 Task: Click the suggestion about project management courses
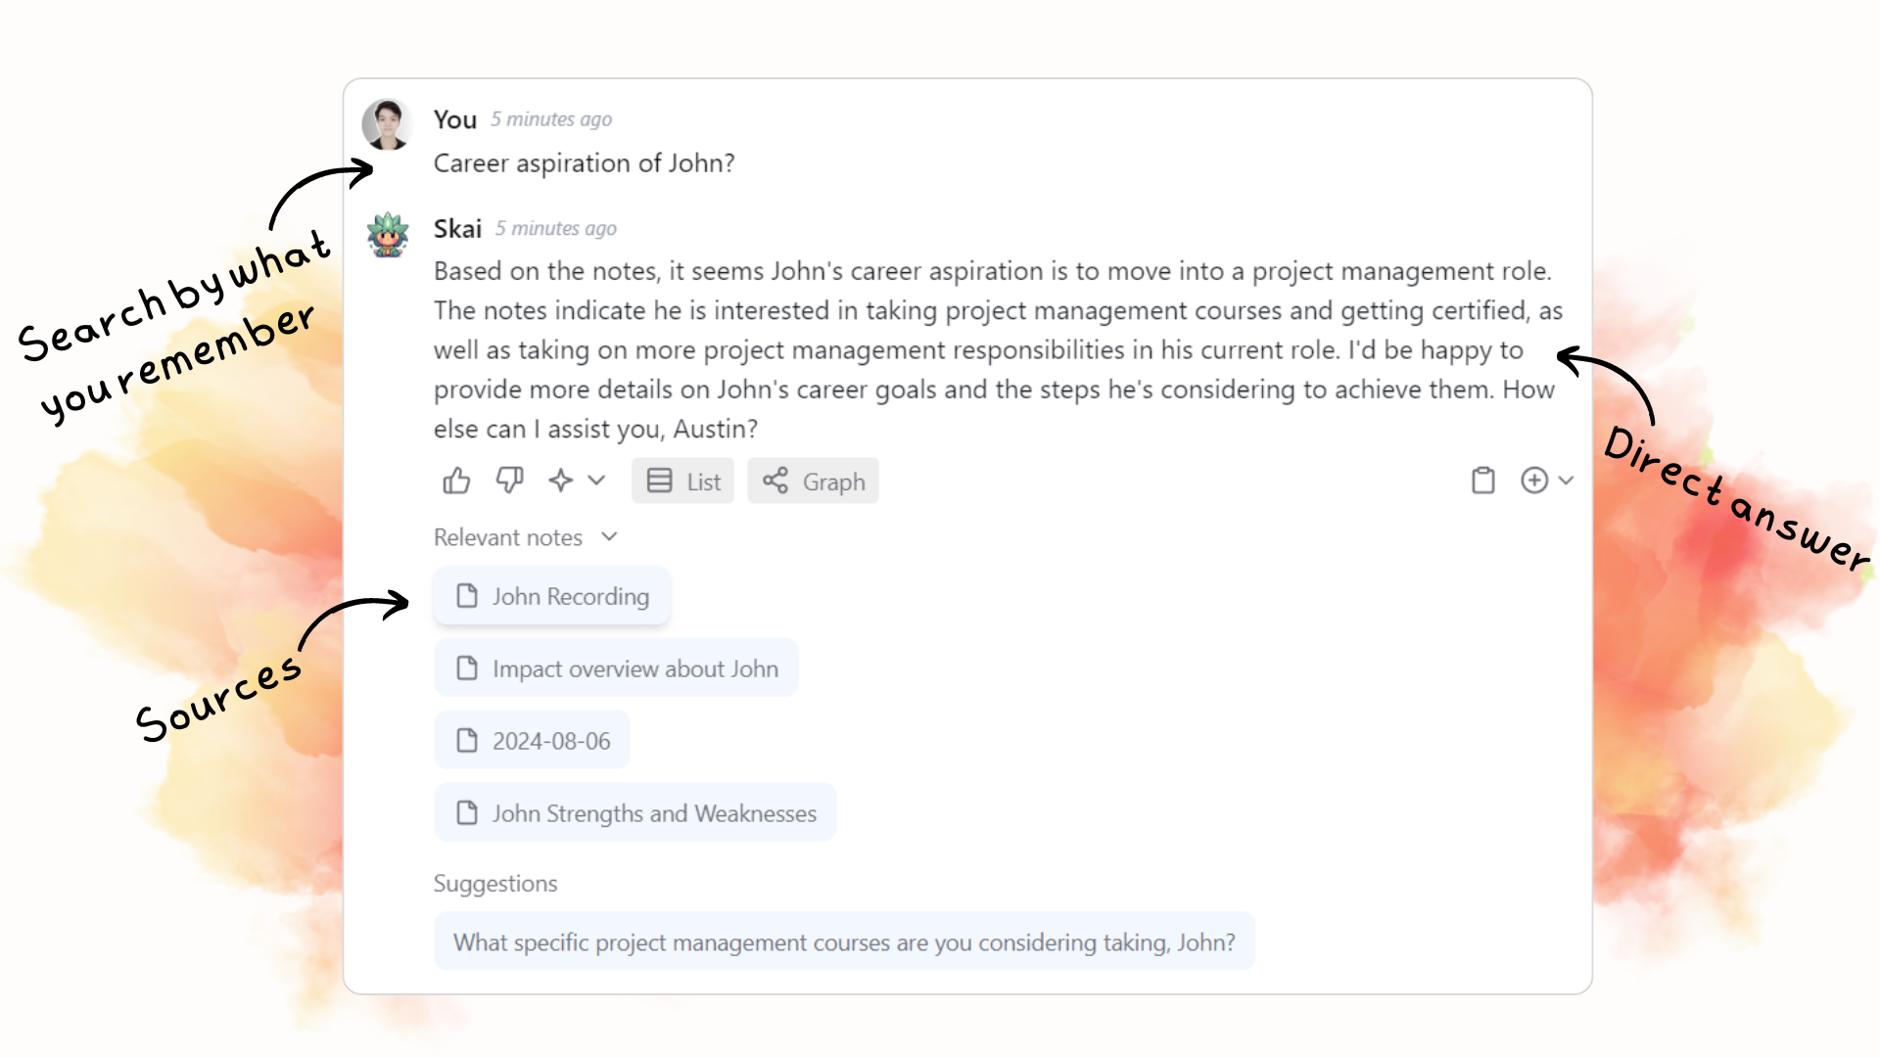(843, 941)
